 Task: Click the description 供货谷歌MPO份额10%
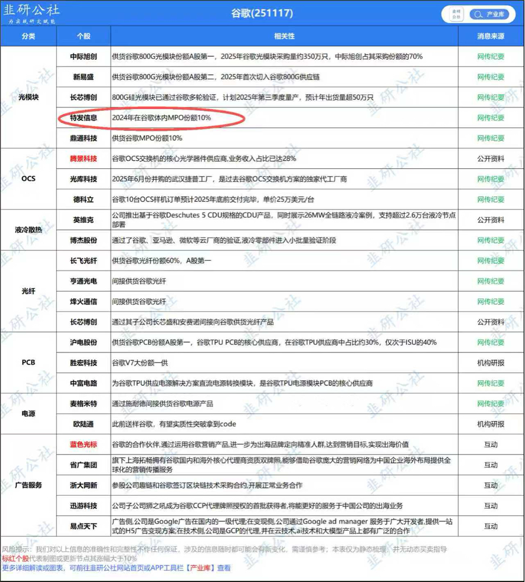147,138
